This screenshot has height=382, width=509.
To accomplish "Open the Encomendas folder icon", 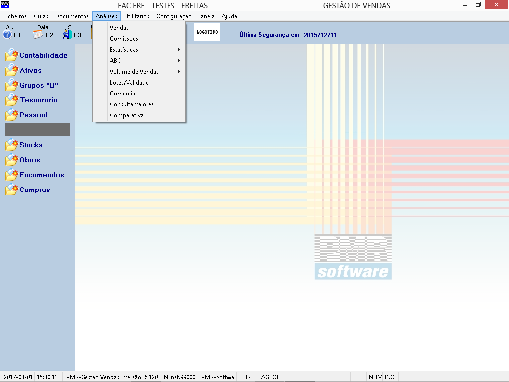I will point(12,175).
